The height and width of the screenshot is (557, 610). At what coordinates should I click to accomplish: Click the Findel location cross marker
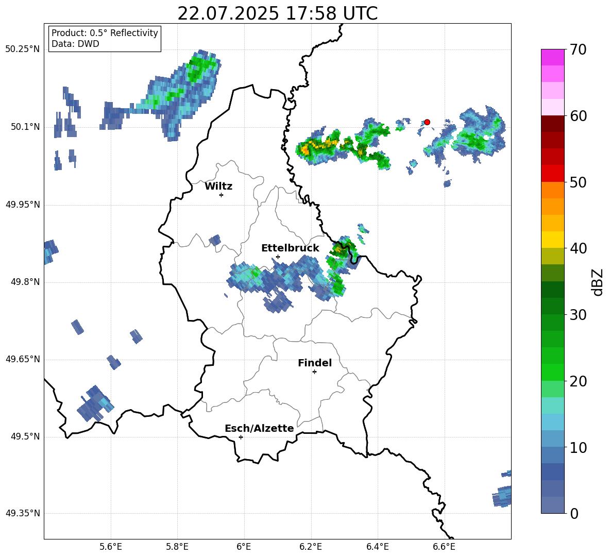(314, 372)
